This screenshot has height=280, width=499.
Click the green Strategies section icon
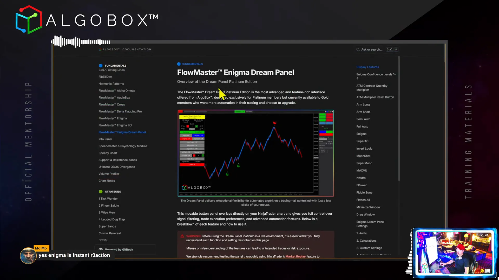click(101, 192)
